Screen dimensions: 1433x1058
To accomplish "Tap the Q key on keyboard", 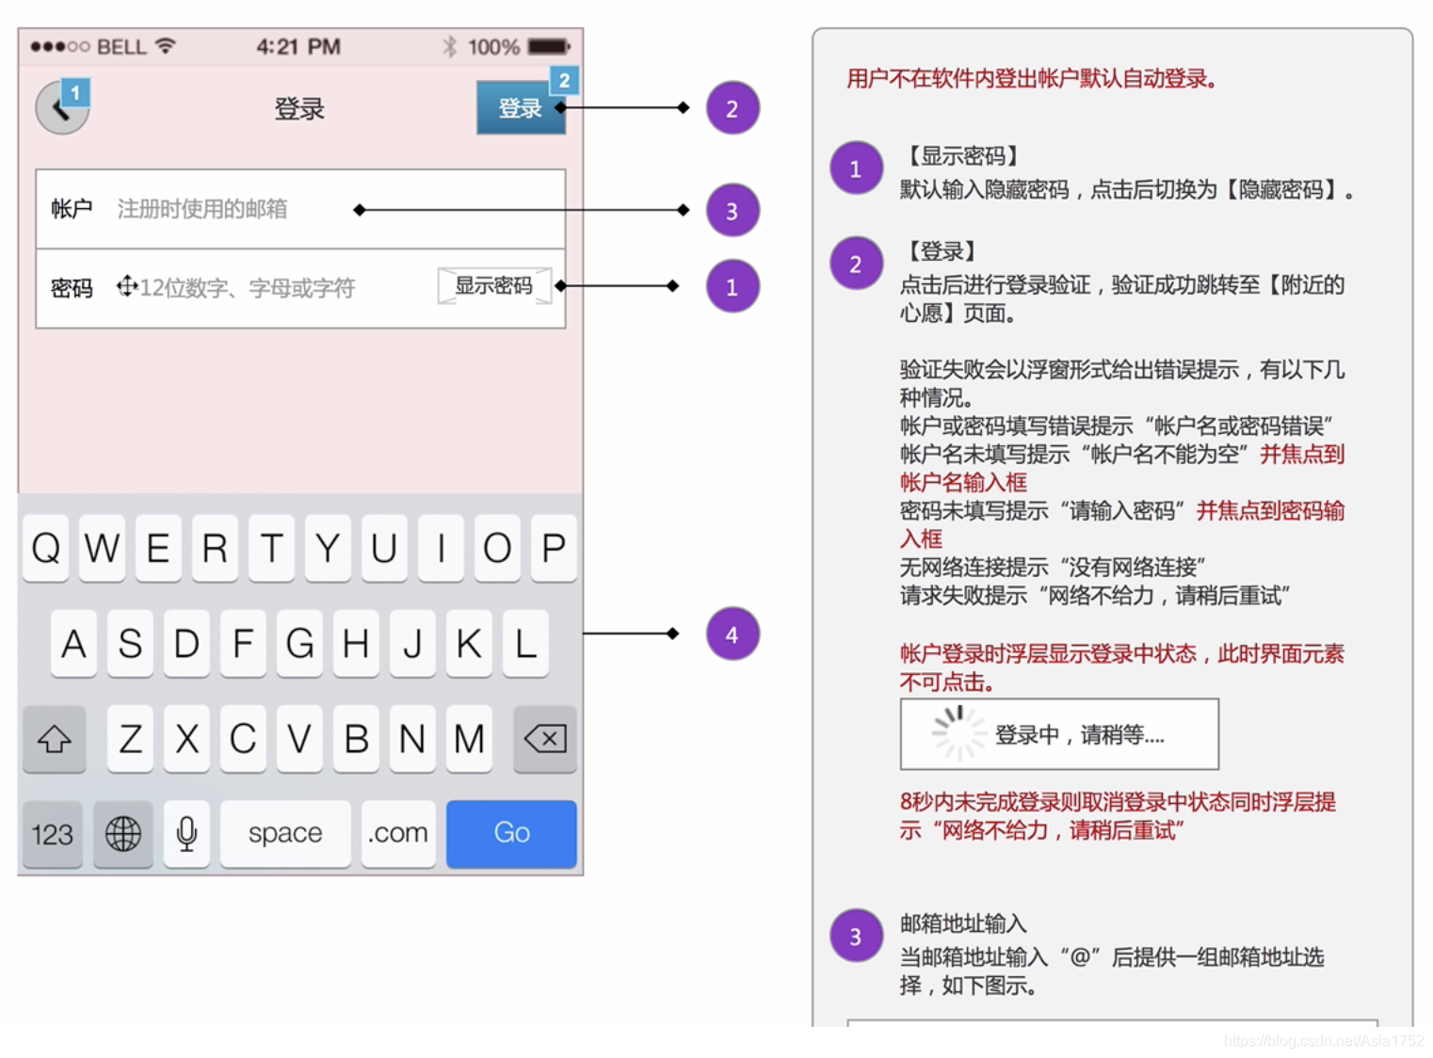I will point(45,548).
